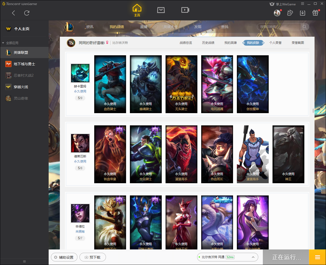This screenshot has height=265, width=326.
Task: Open the 无头骑士 skin card
Action: (181, 84)
